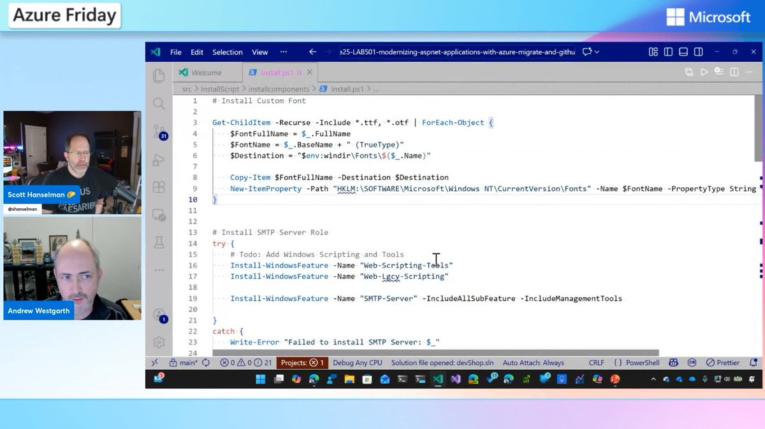Screen dimensions: 765x429
Task: Switch the main* git branch
Action: coord(183,363)
